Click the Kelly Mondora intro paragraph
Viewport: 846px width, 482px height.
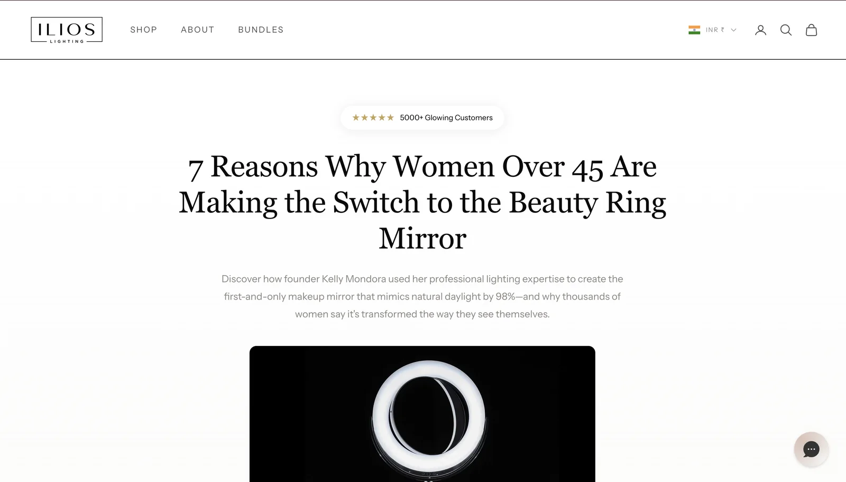coord(422,296)
